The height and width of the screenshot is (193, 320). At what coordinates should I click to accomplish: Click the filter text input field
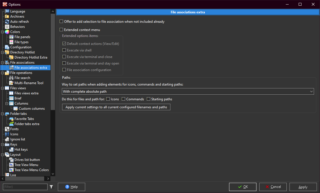coord(25,187)
